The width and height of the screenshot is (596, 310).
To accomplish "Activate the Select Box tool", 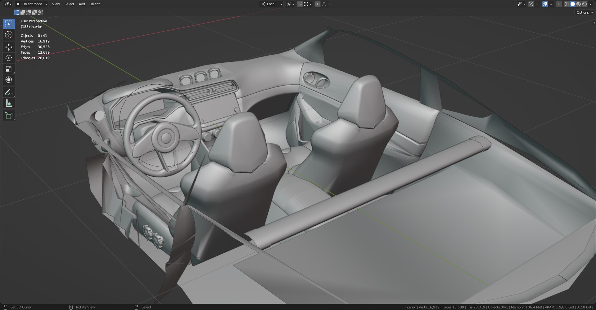I will click(x=9, y=24).
